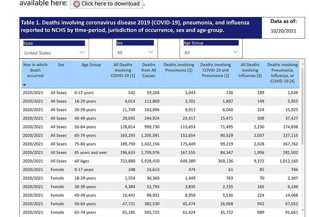Select '65-74 years' in the All Sexes rows
Image resolution: width=309 pixels, height=217 pixels.
pyautogui.click(x=85, y=135)
